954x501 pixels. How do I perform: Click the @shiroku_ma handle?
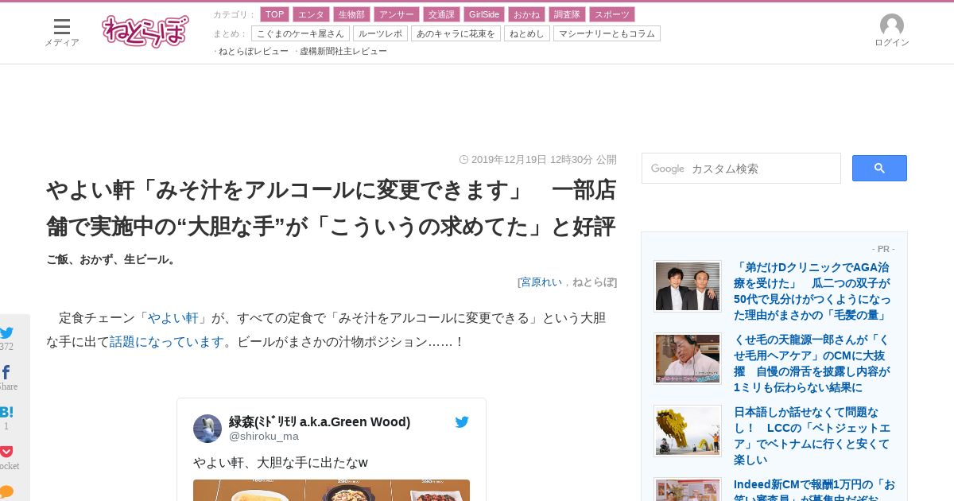click(264, 436)
